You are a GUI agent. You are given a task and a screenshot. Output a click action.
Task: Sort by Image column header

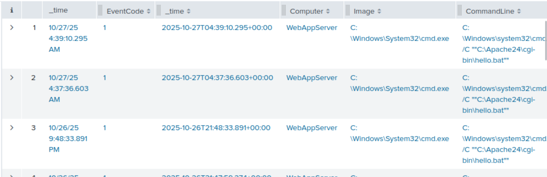coord(367,11)
